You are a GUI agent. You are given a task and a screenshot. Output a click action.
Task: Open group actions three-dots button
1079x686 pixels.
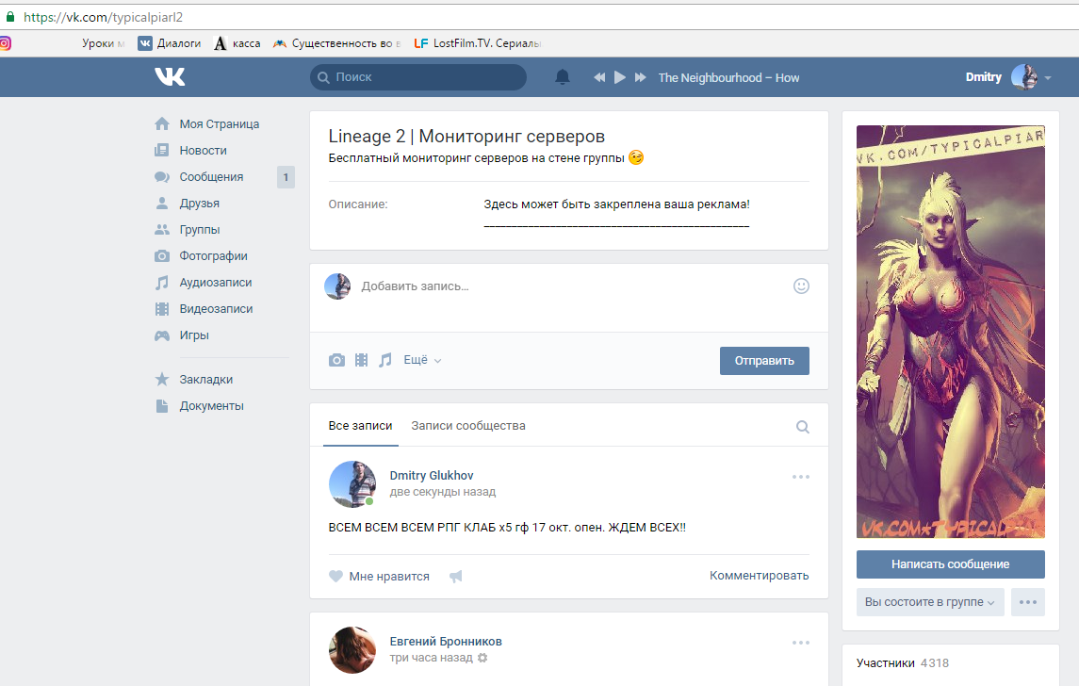coord(1028,602)
